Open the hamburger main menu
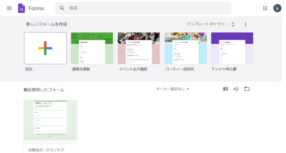Image resolution: width=286 pixels, height=153 pixels. [x=9, y=8]
